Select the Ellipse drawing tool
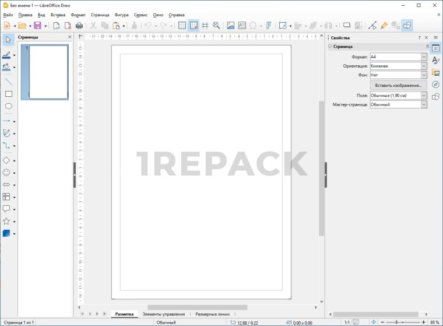The width and height of the screenshot is (443, 326). pos(8,106)
